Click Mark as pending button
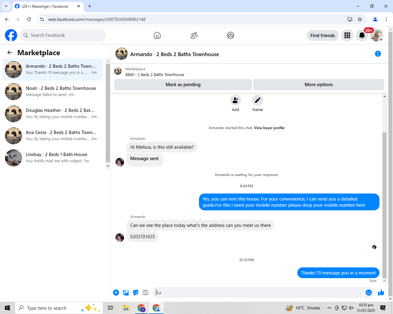Viewport: 393px width, 314px height. coord(183,85)
